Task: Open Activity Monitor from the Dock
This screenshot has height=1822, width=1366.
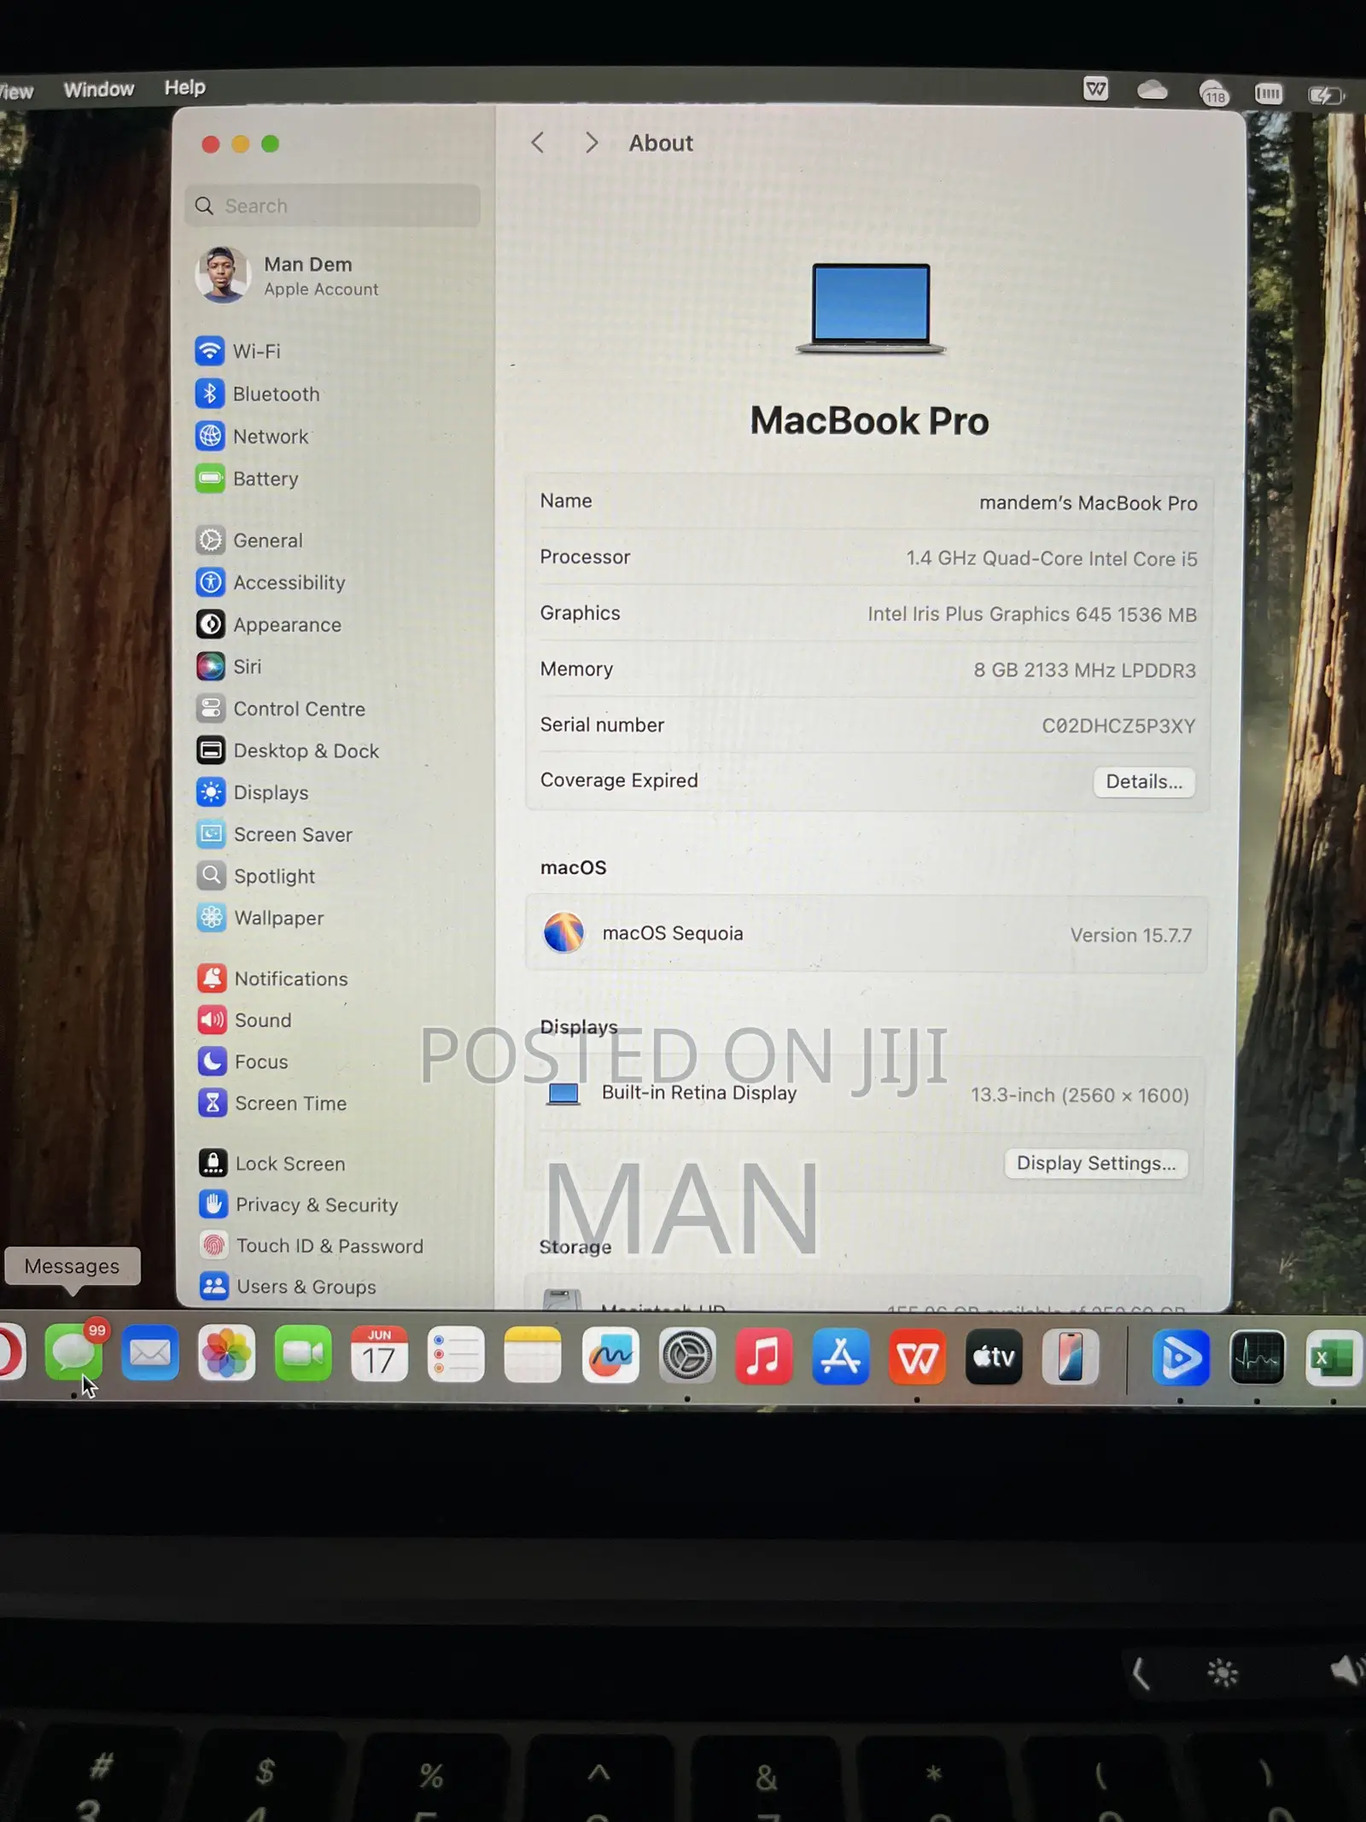Action: 1257,1358
